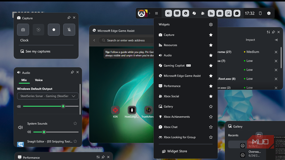Unfavorite the Audio widget star
The height and width of the screenshot is (160, 285).
[211, 55]
